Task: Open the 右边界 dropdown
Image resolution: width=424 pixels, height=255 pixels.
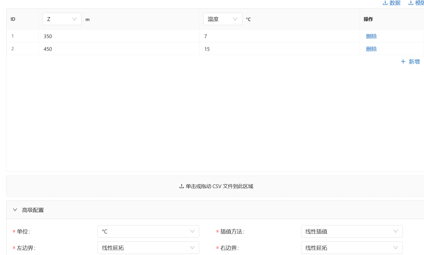Action: tap(352, 248)
